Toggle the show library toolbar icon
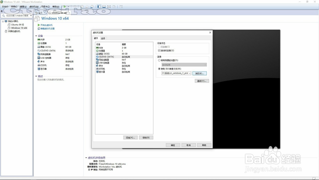This screenshot has width=319, height=180. pos(99,6)
